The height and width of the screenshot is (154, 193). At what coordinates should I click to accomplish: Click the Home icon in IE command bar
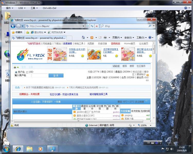[x=83, y=37]
